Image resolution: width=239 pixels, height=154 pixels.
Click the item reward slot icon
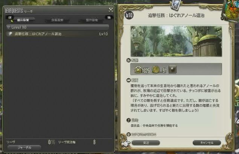click(172, 70)
